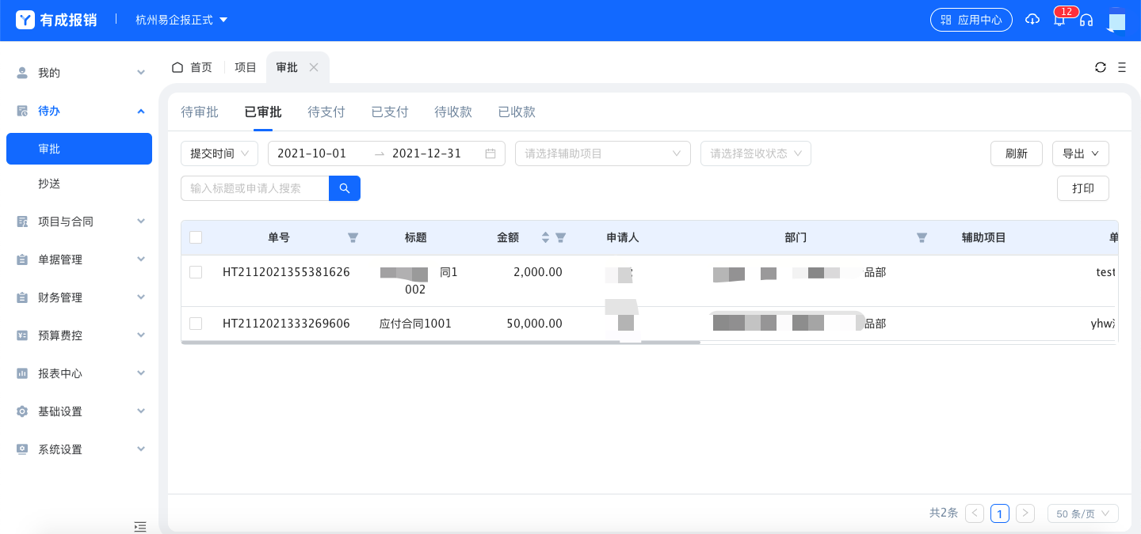Click the search magnifier button
The height and width of the screenshot is (534, 1141).
coord(345,188)
